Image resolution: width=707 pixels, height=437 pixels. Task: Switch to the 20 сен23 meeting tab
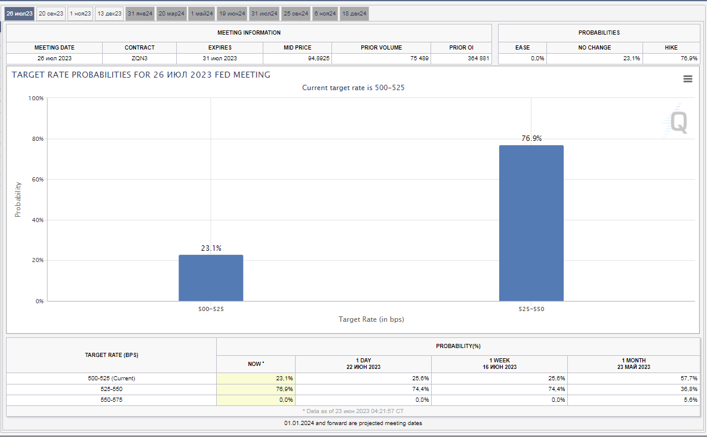[51, 13]
